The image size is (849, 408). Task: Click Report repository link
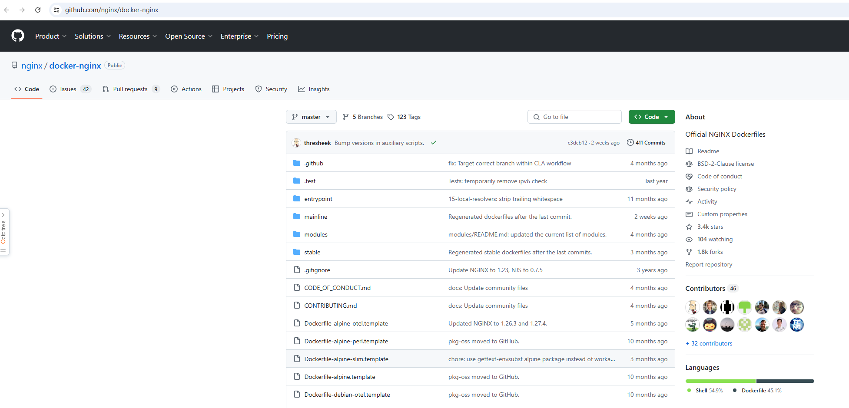click(709, 264)
